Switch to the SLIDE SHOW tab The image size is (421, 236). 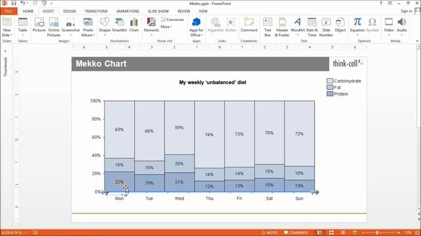pos(158,11)
